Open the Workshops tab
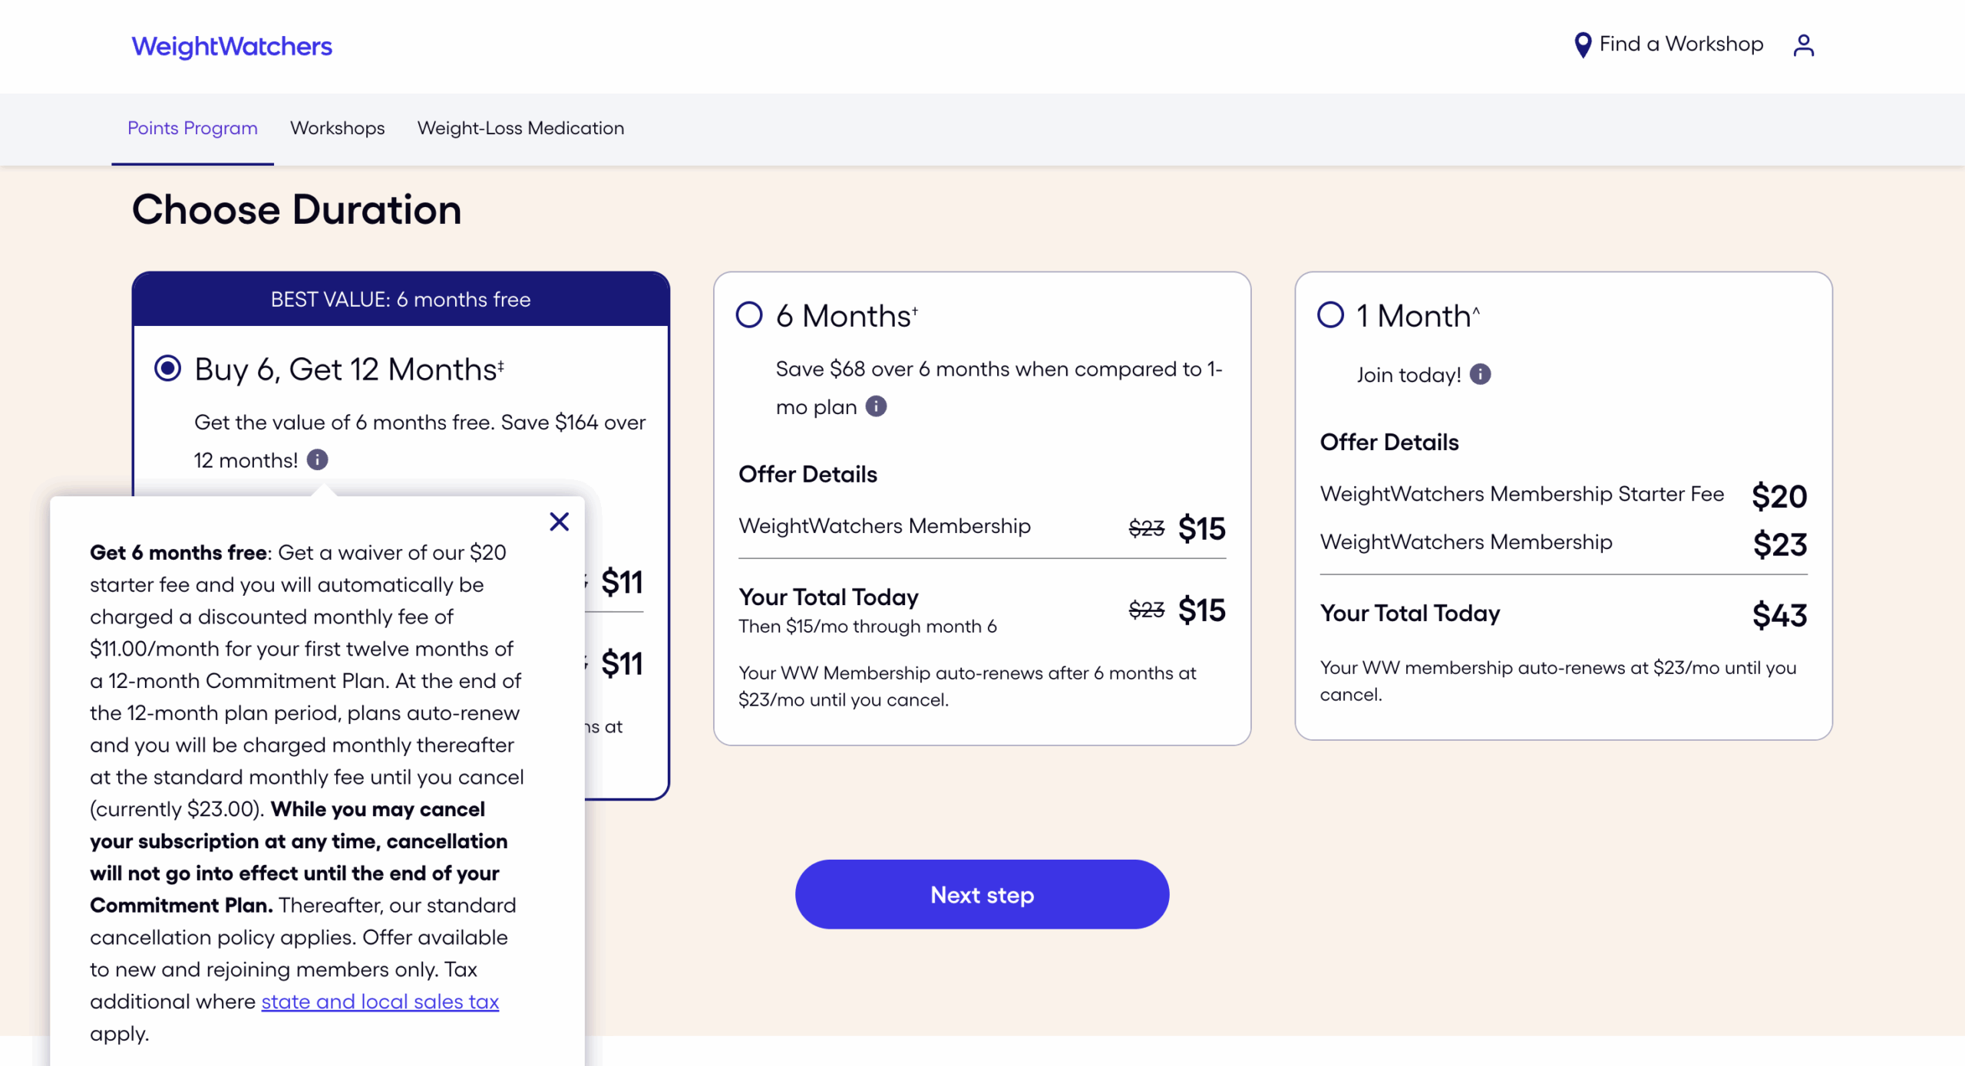 click(x=337, y=128)
